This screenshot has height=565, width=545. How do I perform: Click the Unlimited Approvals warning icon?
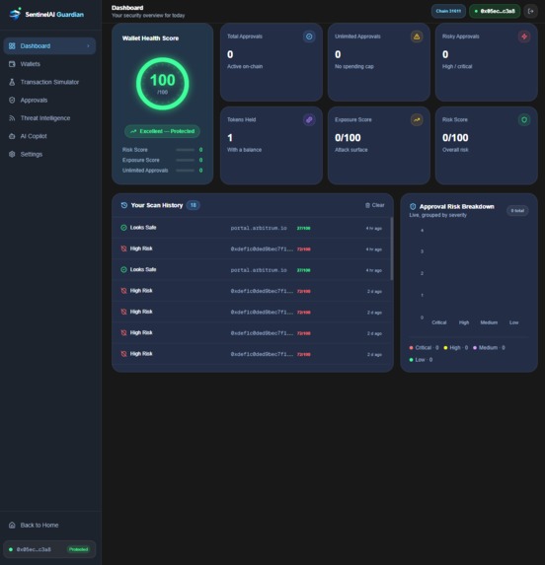417,36
